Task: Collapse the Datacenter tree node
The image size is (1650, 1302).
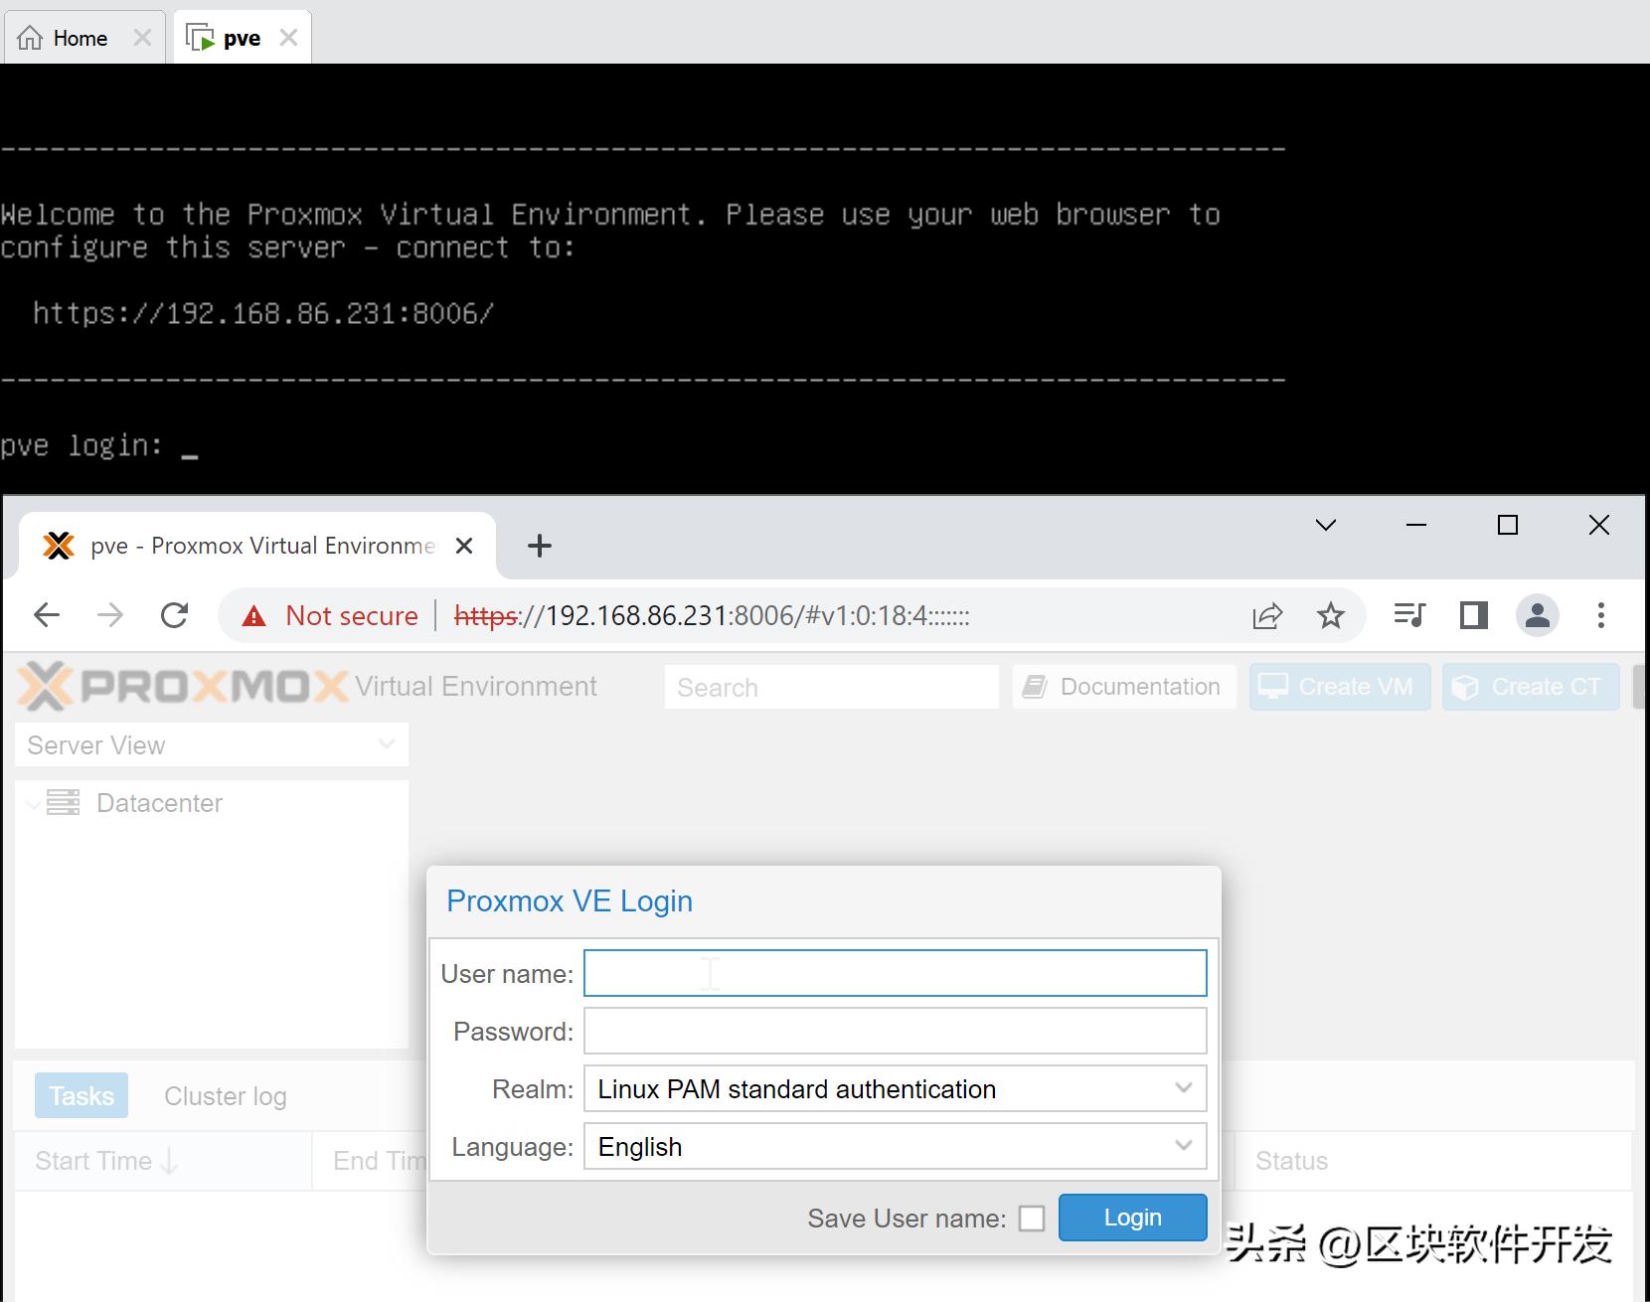Action: pyautogui.click(x=33, y=803)
